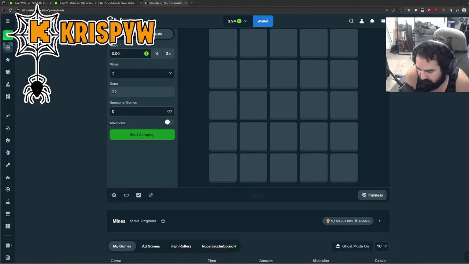
Task: Open game settings gear icon
Action: (x=114, y=195)
